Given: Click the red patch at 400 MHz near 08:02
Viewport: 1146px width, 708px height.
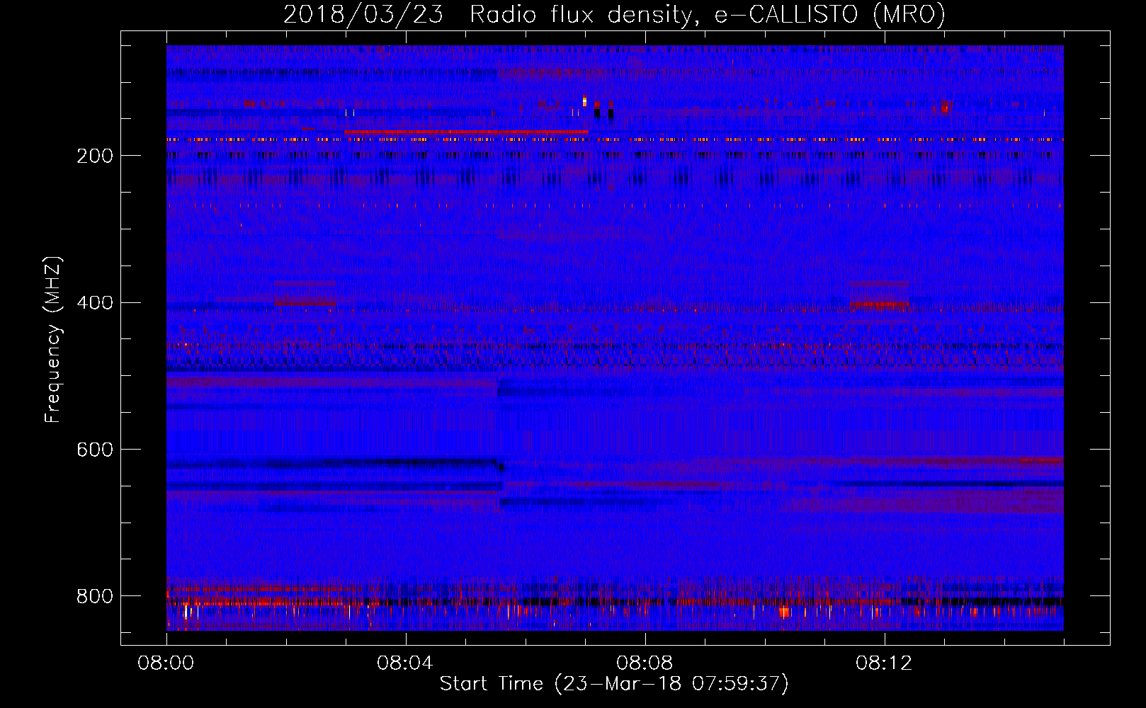Looking at the screenshot, I should [x=305, y=302].
